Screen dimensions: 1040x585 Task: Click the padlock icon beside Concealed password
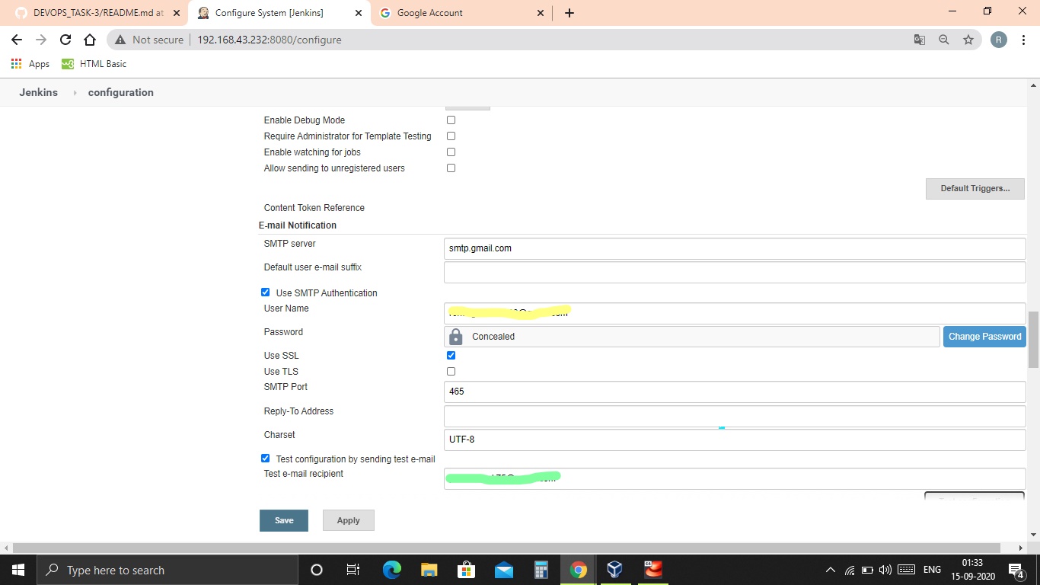pyautogui.click(x=456, y=337)
